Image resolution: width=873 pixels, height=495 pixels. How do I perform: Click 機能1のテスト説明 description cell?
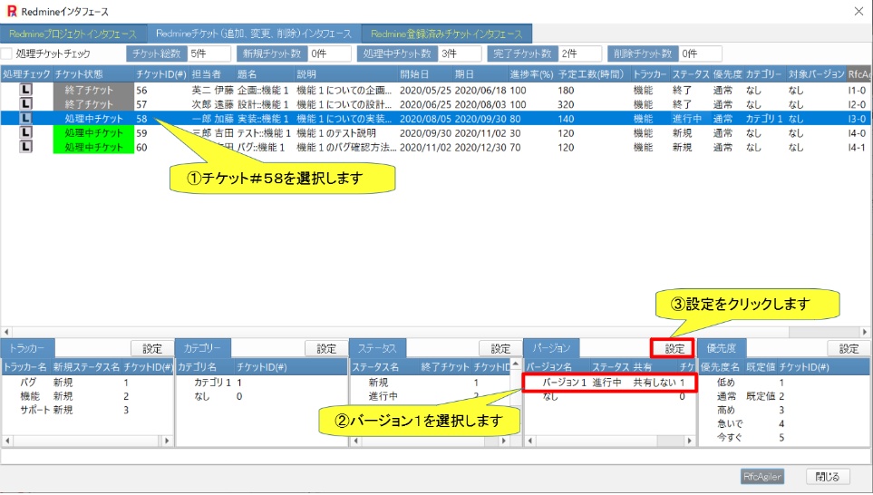(x=336, y=133)
